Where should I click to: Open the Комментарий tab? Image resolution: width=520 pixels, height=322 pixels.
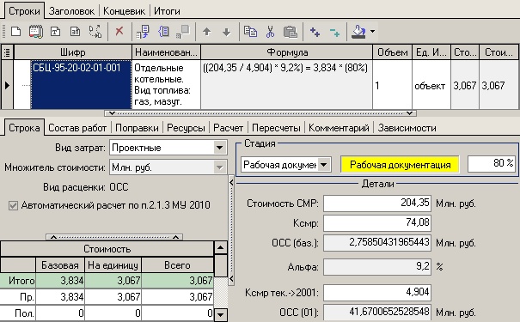coord(339,128)
